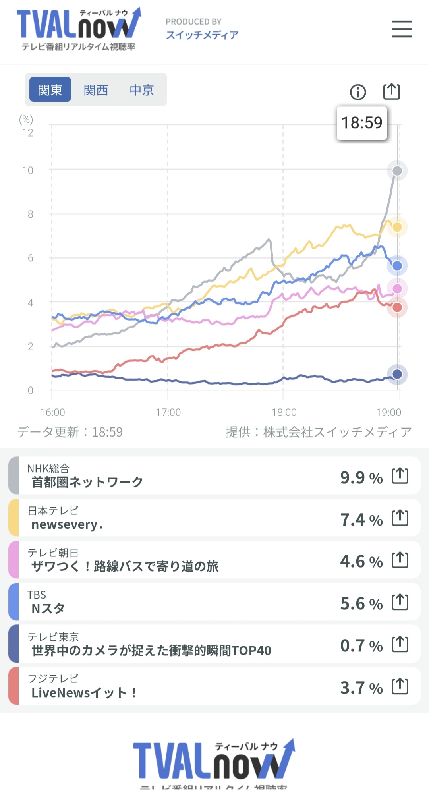Open the スイッチメディア producer link
This screenshot has width=429, height=798.
tap(202, 35)
